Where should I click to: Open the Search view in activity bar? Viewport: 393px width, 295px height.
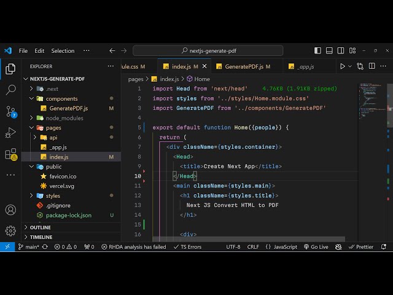coord(10,90)
